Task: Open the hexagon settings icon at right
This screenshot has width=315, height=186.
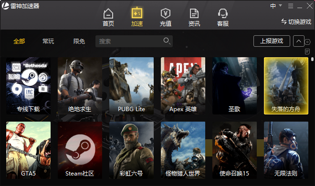Action: 307,42
